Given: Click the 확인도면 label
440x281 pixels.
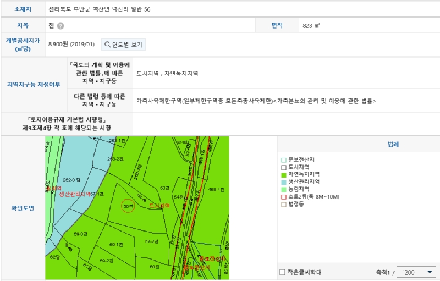Looking at the screenshot, I should (23, 208).
